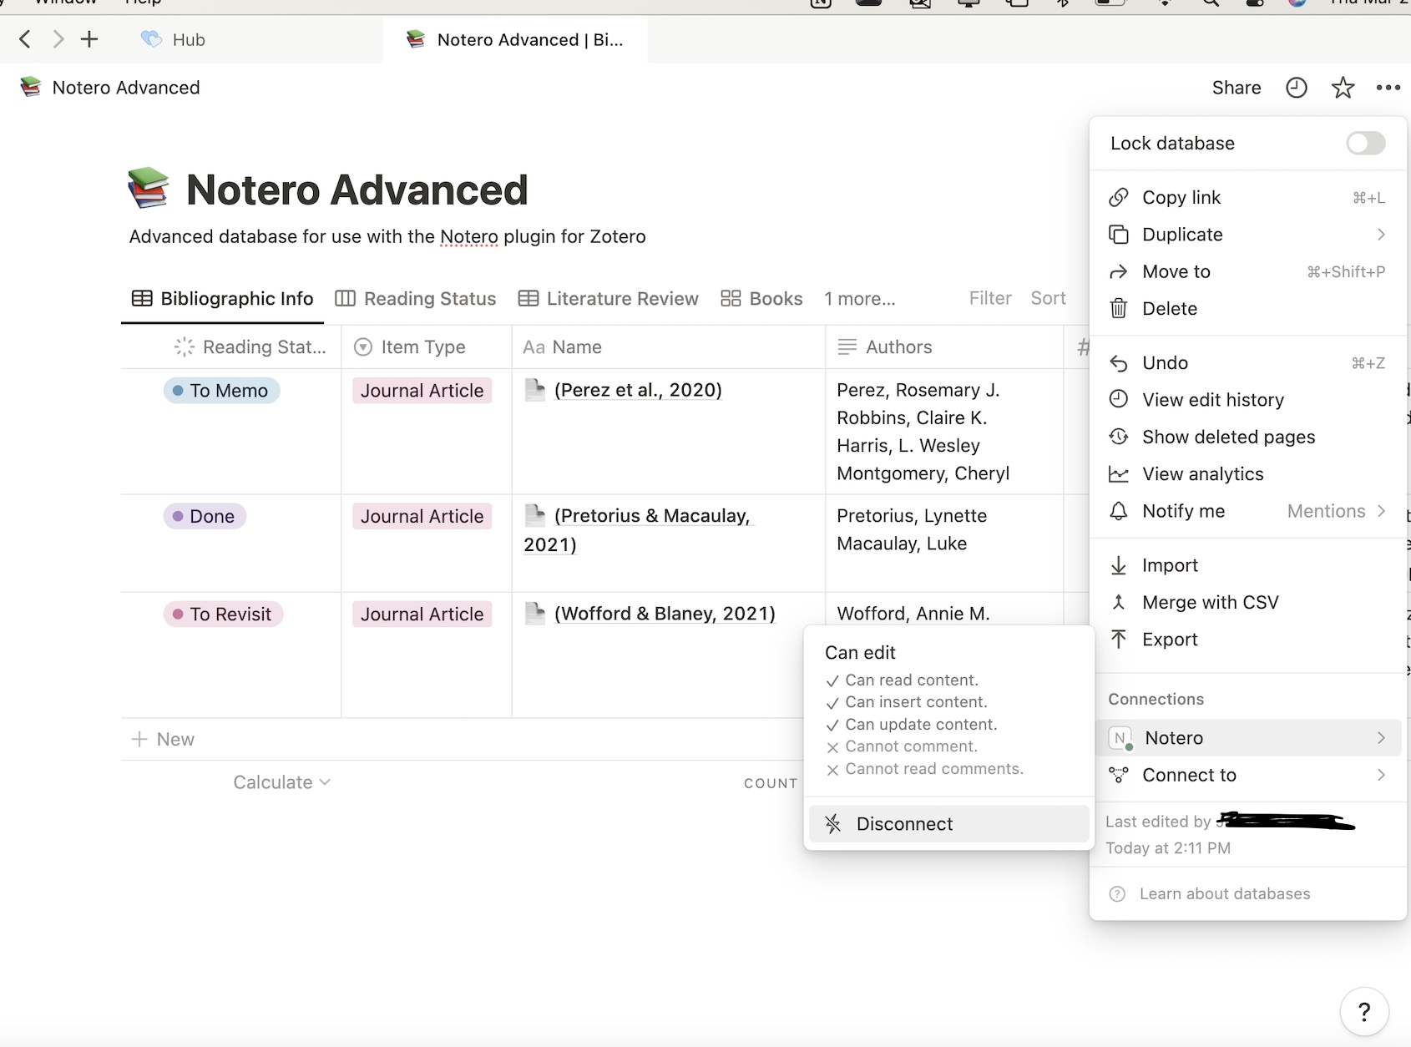The width and height of the screenshot is (1411, 1047).
Task: Favorite the page with the star icon
Action: (x=1343, y=88)
